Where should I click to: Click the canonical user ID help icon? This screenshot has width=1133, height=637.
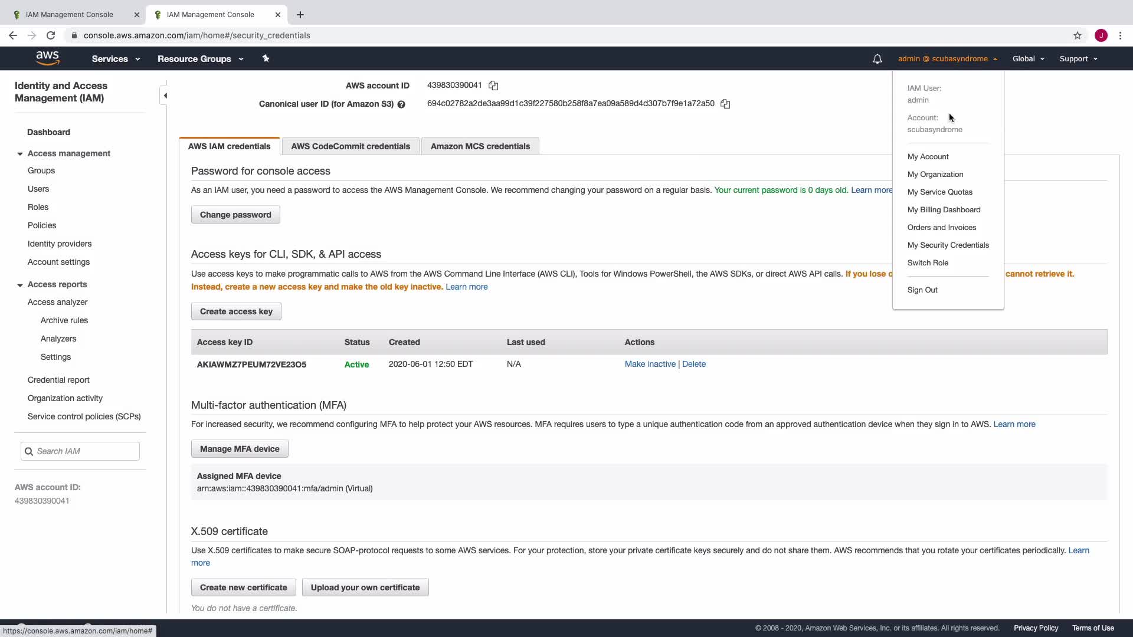coord(401,104)
